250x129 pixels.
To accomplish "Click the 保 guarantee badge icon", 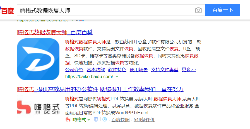I will [96, 119].
